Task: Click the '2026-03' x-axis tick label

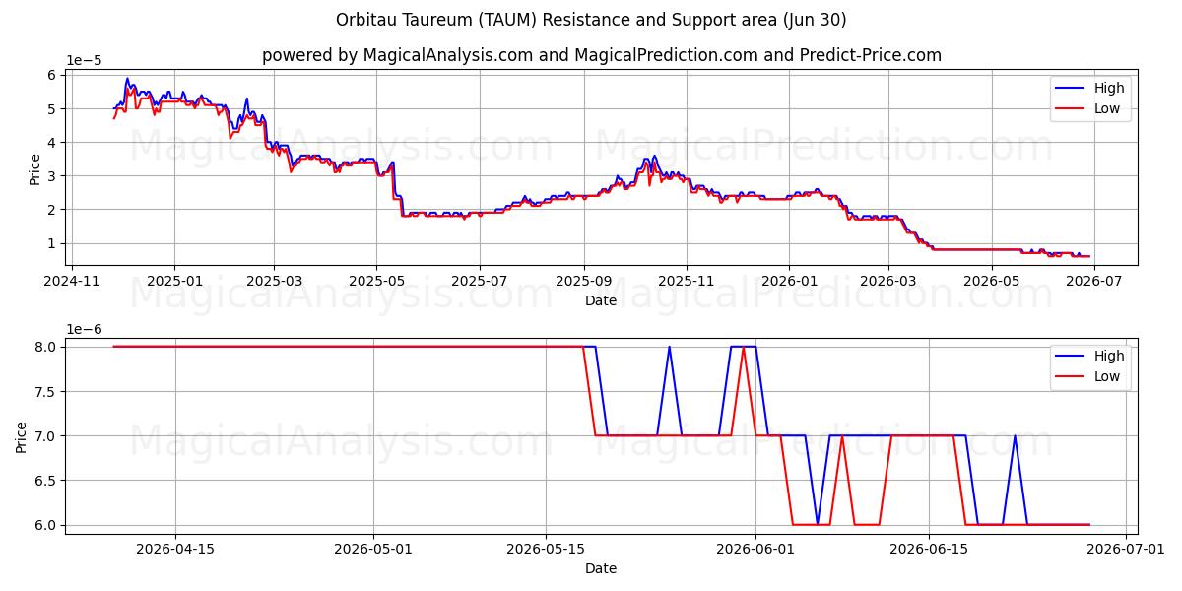Action: (x=888, y=282)
